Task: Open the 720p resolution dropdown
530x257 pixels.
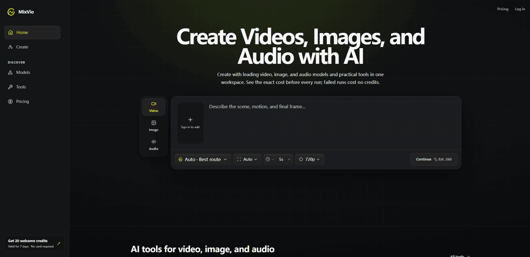Action: 310,159
